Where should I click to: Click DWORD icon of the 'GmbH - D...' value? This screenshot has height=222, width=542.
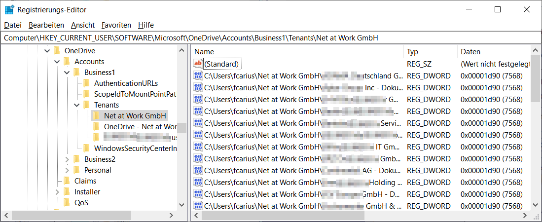tap(198, 194)
